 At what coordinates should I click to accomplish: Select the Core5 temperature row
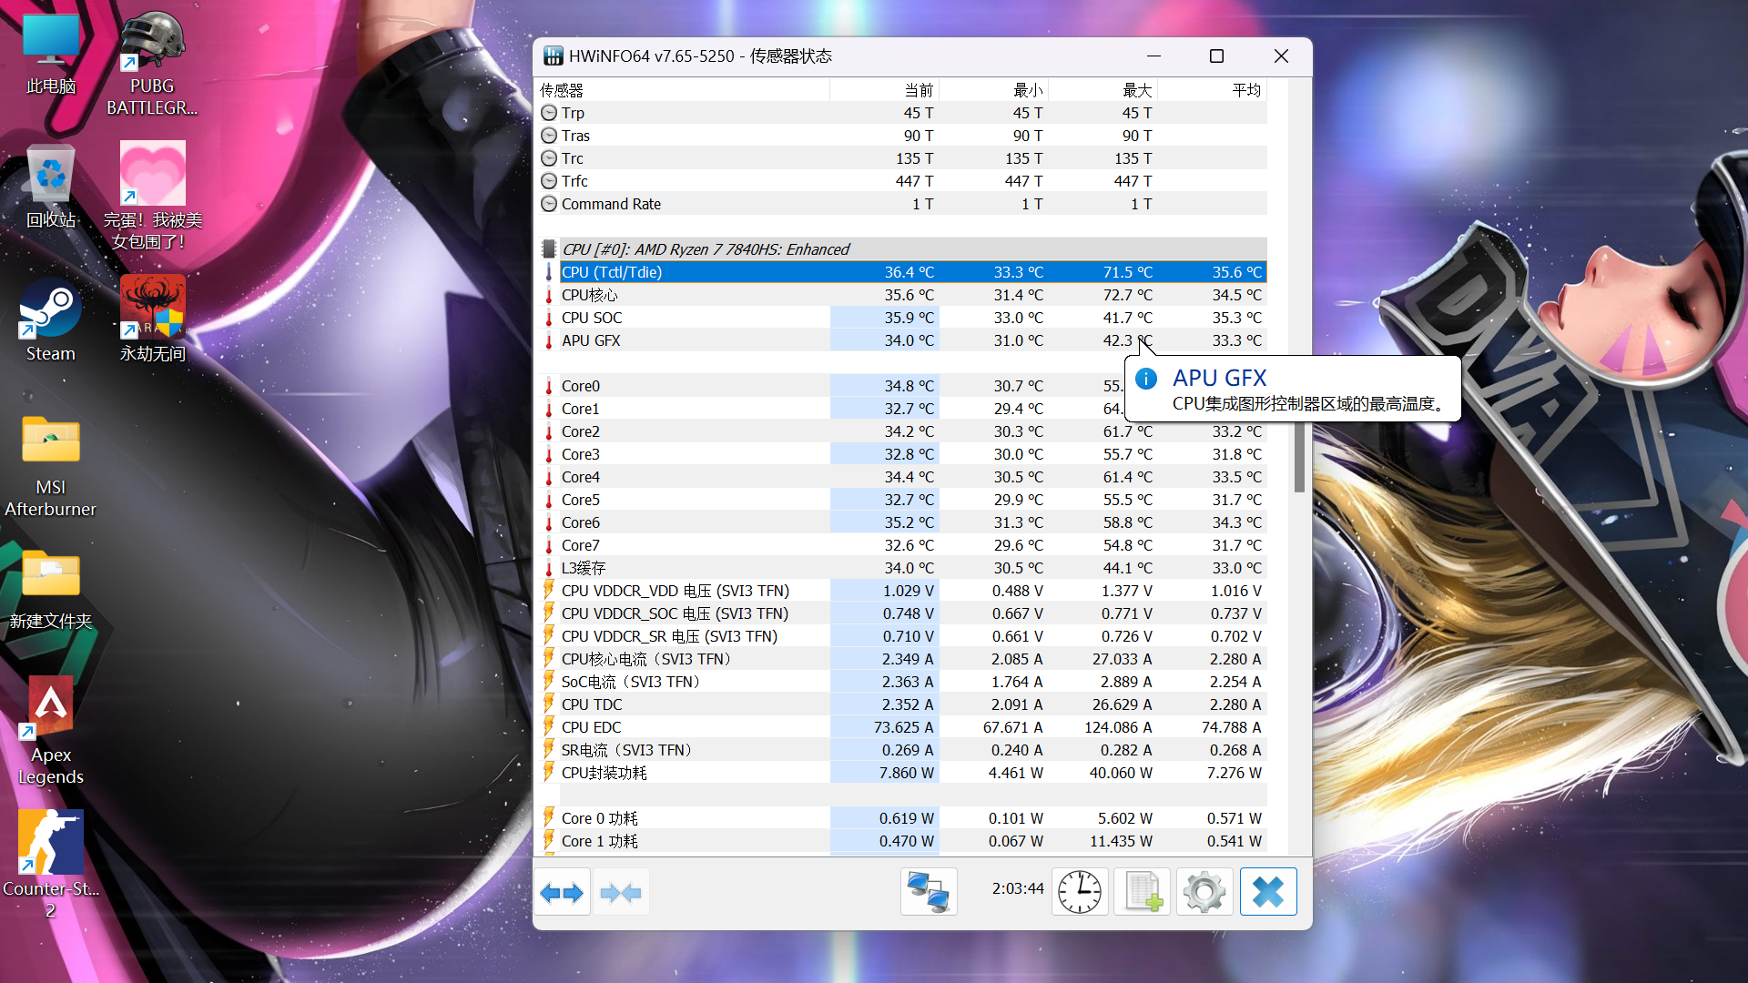click(902, 500)
